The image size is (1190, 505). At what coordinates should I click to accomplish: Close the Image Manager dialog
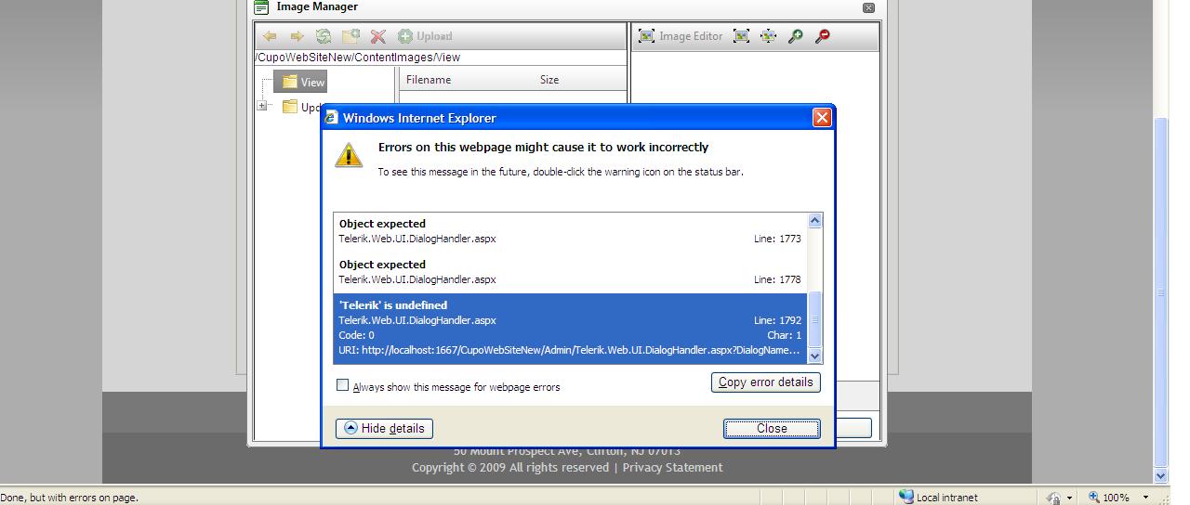[x=868, y=7]
